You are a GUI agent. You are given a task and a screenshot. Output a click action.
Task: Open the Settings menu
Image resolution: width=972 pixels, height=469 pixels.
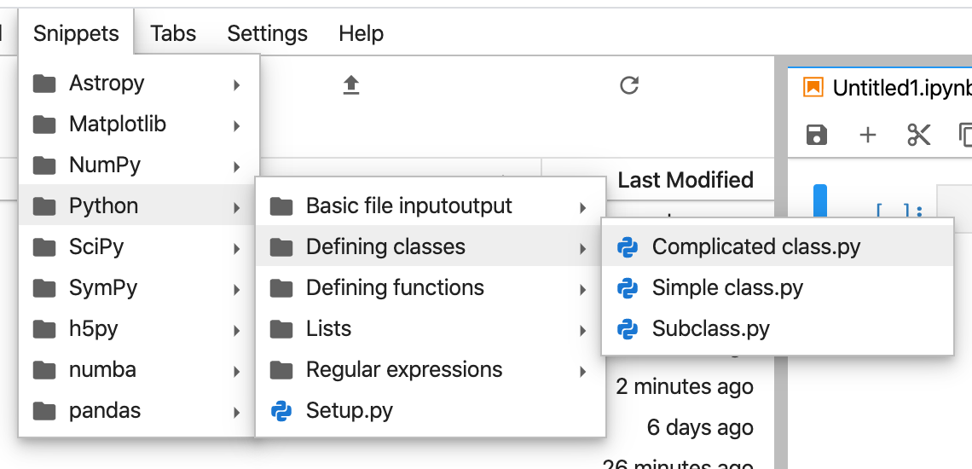pos(267,33)
